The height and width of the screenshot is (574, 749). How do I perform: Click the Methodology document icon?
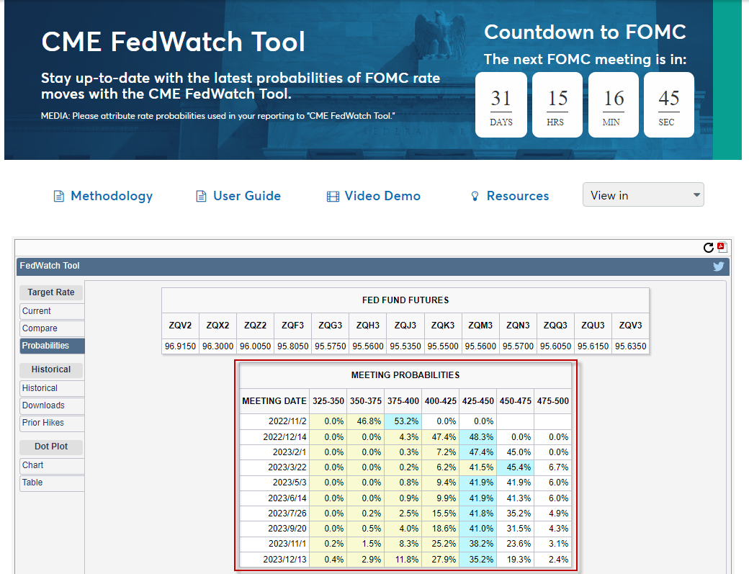pyautogui.click(x=59, y=197)
